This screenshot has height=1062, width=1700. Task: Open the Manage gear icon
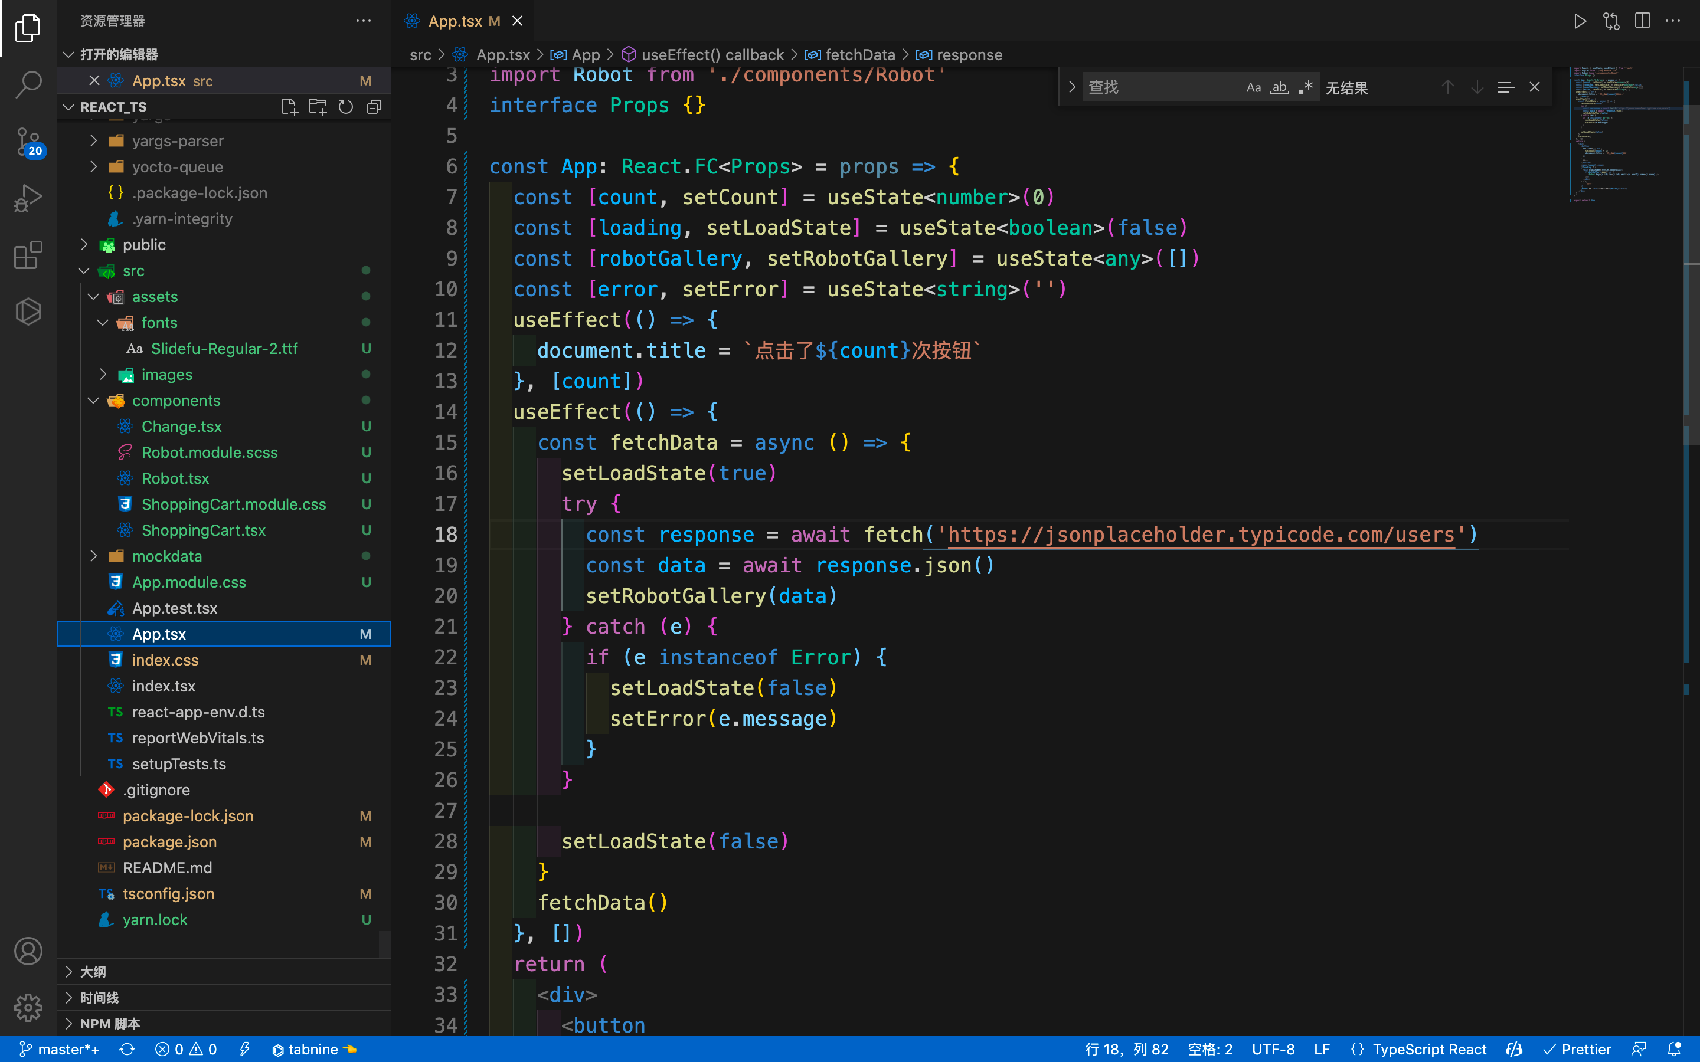click(x=28, y=1007)
